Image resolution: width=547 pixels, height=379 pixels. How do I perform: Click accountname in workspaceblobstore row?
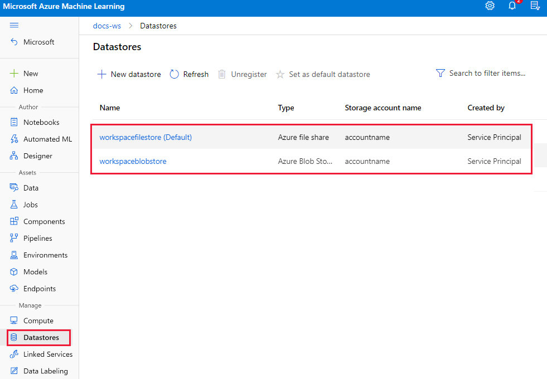pyautogui.click(x=367, y=161)
